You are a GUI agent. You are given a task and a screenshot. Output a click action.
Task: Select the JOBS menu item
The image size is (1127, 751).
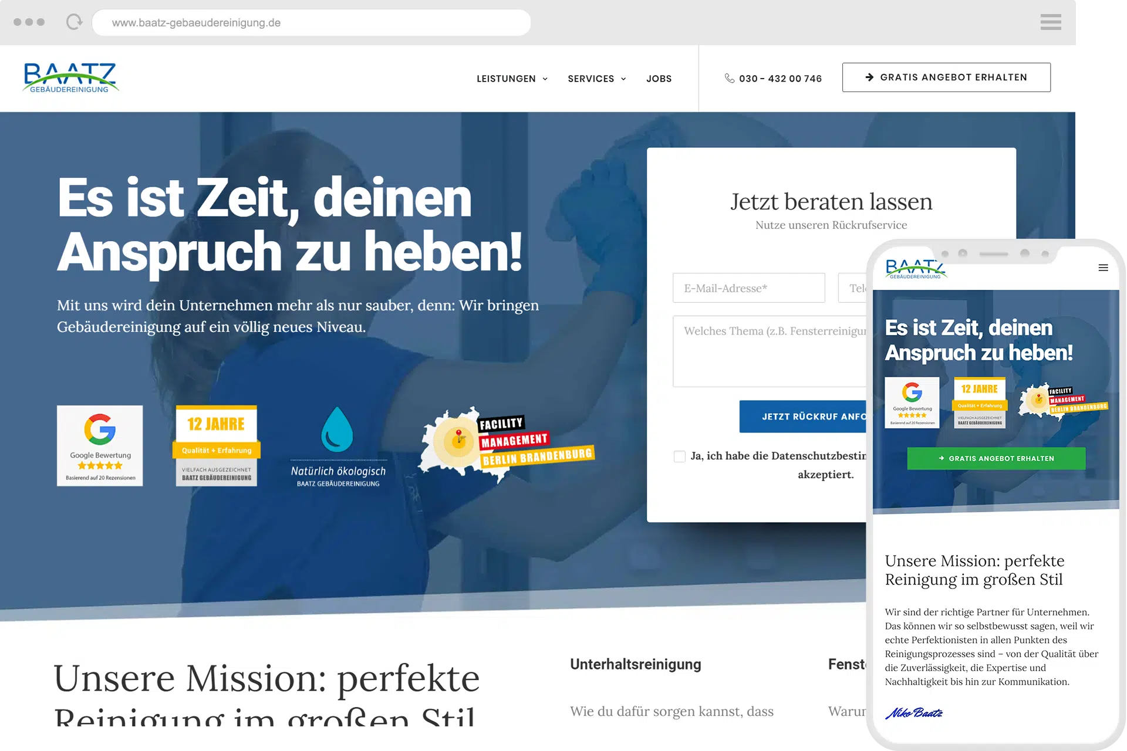(x=659, y=78)
